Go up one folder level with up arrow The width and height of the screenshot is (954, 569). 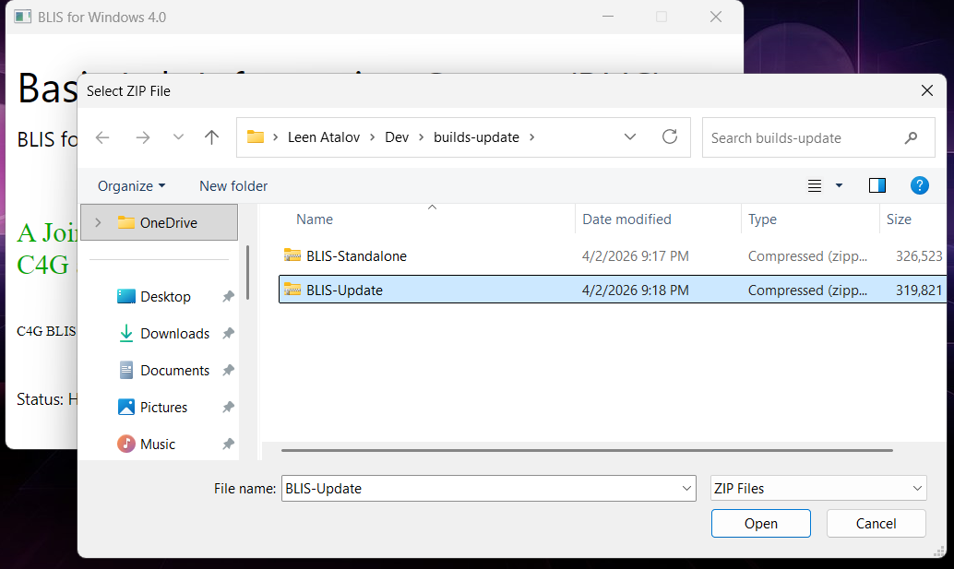pos(211,136)
